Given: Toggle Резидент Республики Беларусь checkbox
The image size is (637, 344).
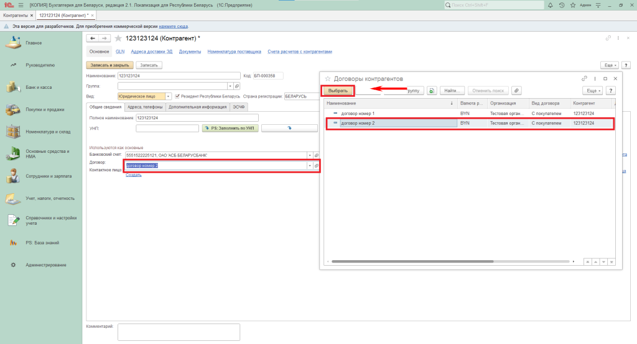Looking at the screenshot, I should point(178,96).
